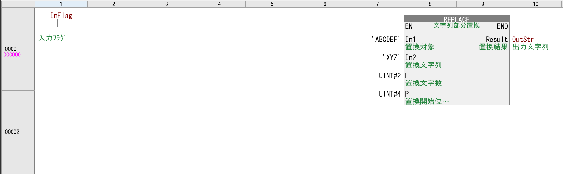Click the 'XYZ' In2 input value

(x=391, y=58)
